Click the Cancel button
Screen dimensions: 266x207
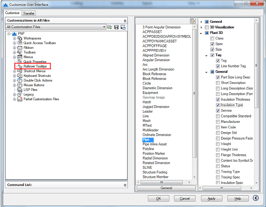[x=185, y=198]
